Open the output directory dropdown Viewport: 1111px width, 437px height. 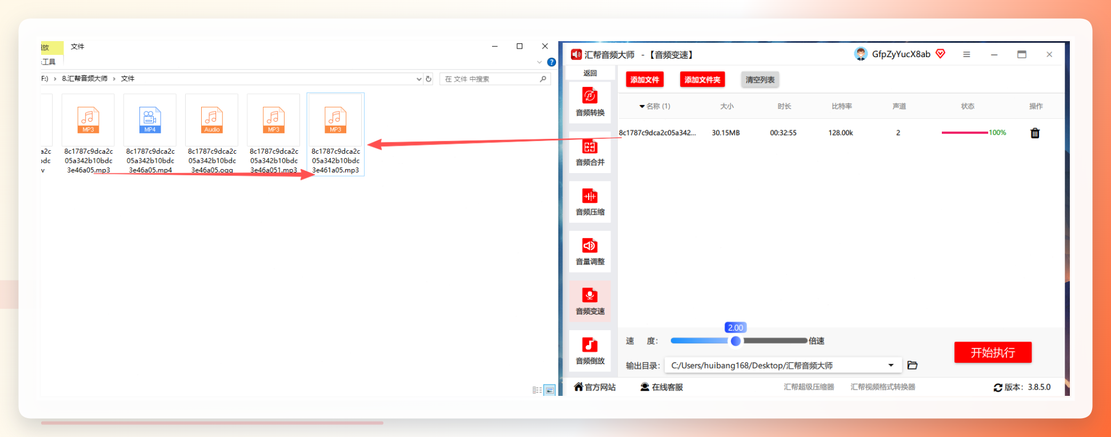click(x=891, y=365)
